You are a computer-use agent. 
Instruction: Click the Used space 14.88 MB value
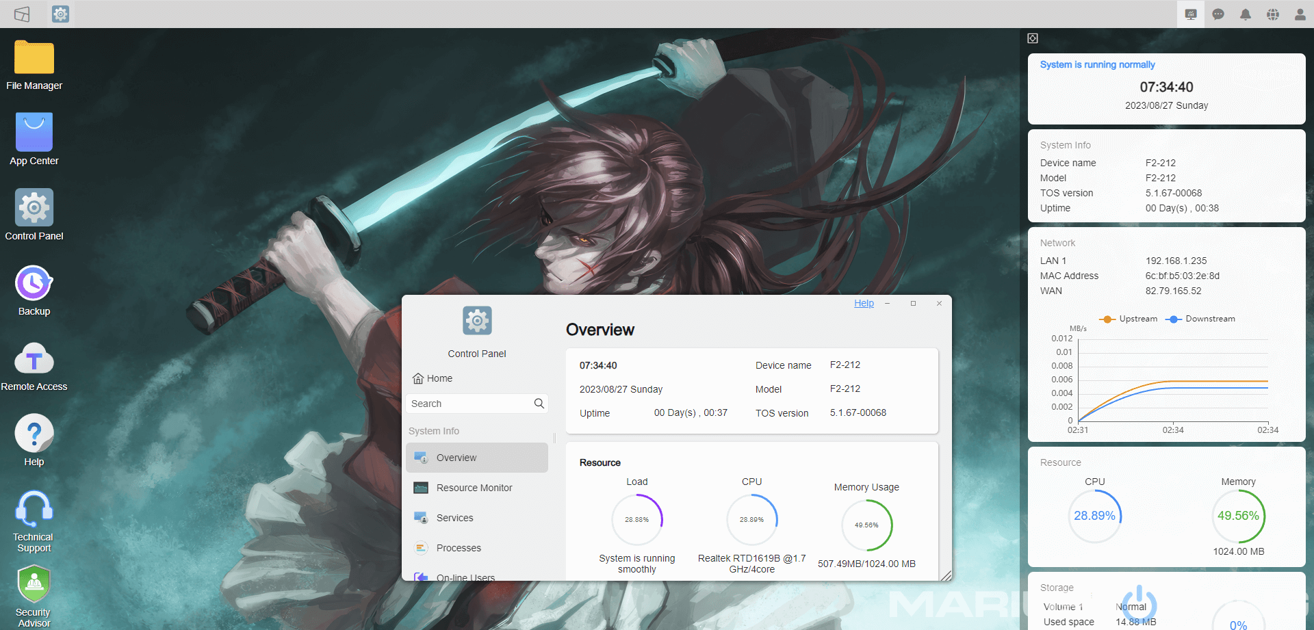click(1136, 622)
